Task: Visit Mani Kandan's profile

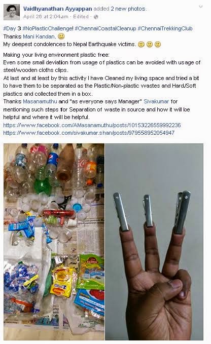Action: click(x=39, y=36)
